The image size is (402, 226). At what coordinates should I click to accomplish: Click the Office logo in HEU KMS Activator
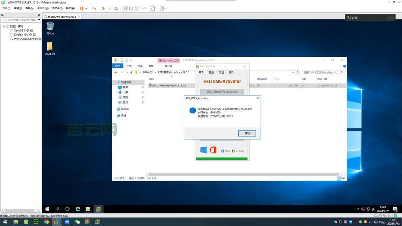click(213, 150)
